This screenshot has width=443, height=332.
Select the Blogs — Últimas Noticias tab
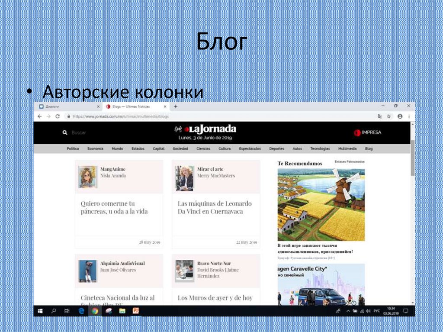point(135,106)
